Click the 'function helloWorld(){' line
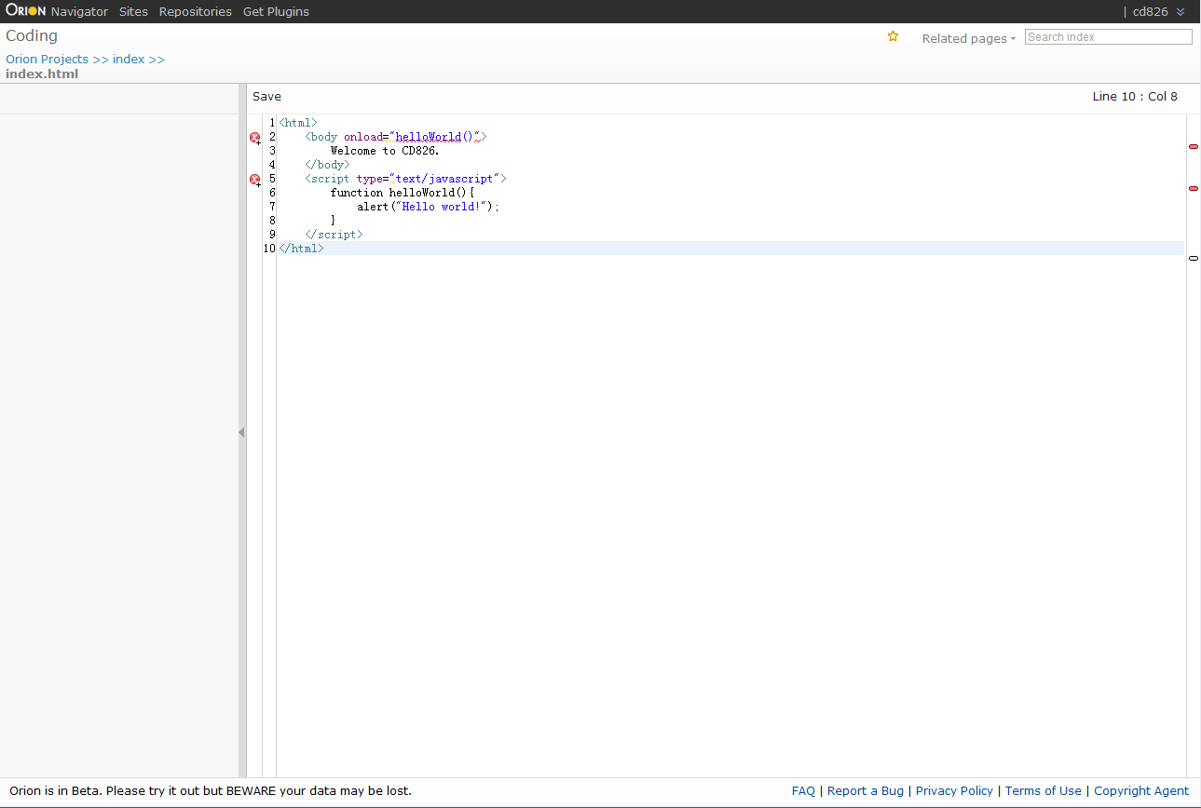The width and height of the screenshot is (1201, 808). [x=403, y=193]
